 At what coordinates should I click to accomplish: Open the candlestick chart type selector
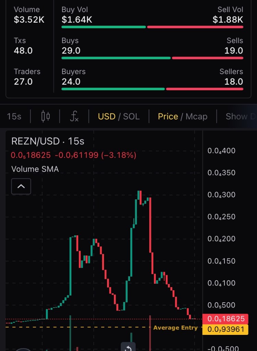[x=45, y=116]
